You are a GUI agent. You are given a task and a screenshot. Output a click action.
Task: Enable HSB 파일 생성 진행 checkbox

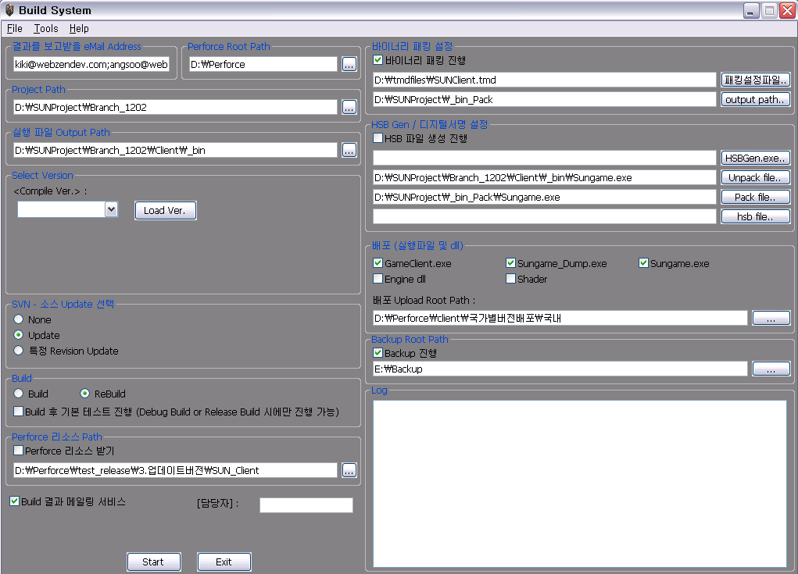378,137
